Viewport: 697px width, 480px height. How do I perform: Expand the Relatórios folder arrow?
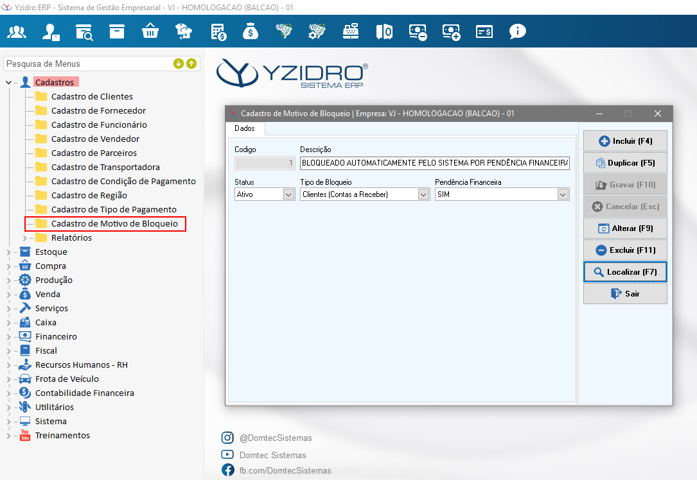pos(25,238)
